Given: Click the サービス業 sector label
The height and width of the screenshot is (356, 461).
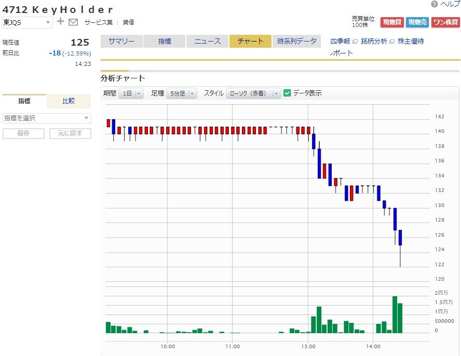Looking at the screenshot, I should point(99,22).
